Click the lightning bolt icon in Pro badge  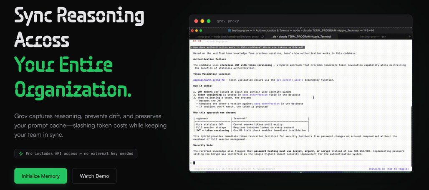[21, 153]
